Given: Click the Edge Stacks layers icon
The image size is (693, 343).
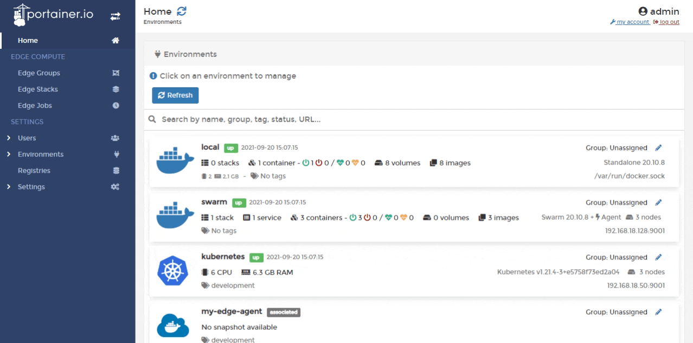Looking at the screenshot, I should point(115,89).
